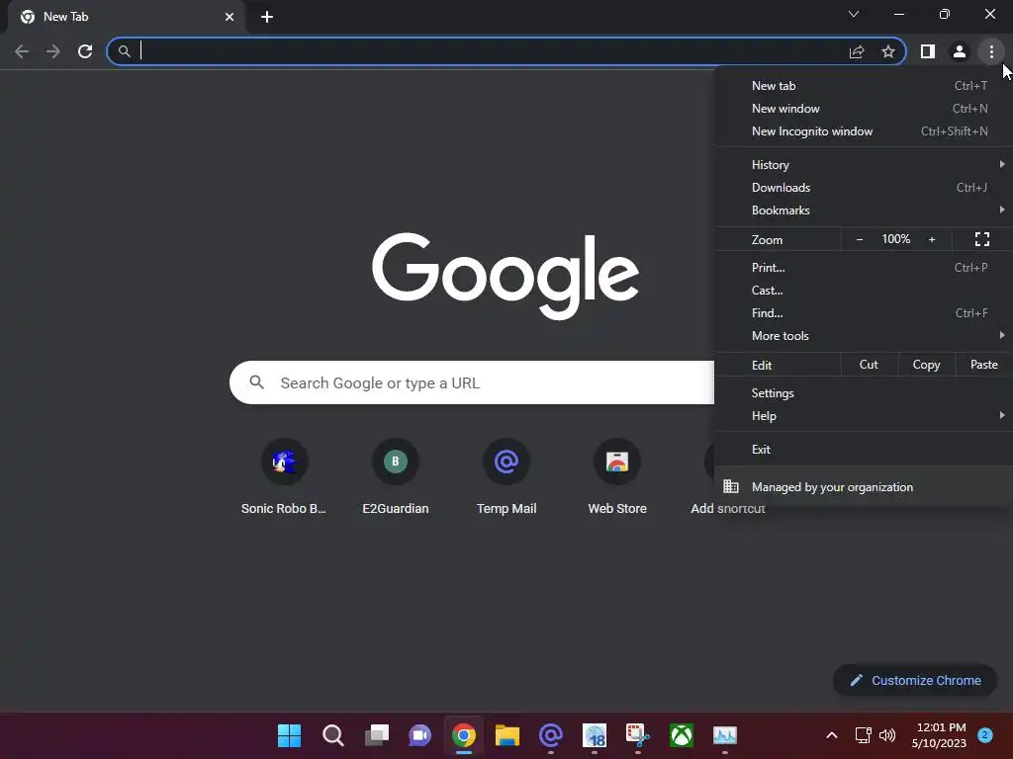The width and height of the screenshot is (1013, 759).
Task: Open Web Store shortcut
Action: pos(617,477)
